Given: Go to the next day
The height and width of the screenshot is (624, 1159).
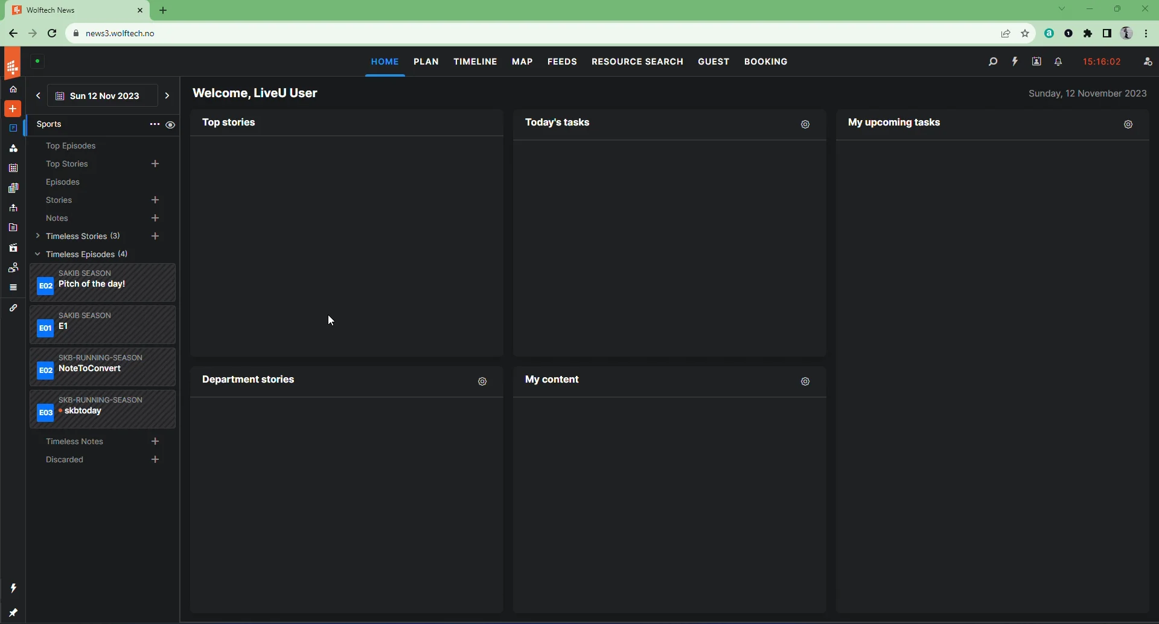Looking at the screenshot, I should click(167, 96).
